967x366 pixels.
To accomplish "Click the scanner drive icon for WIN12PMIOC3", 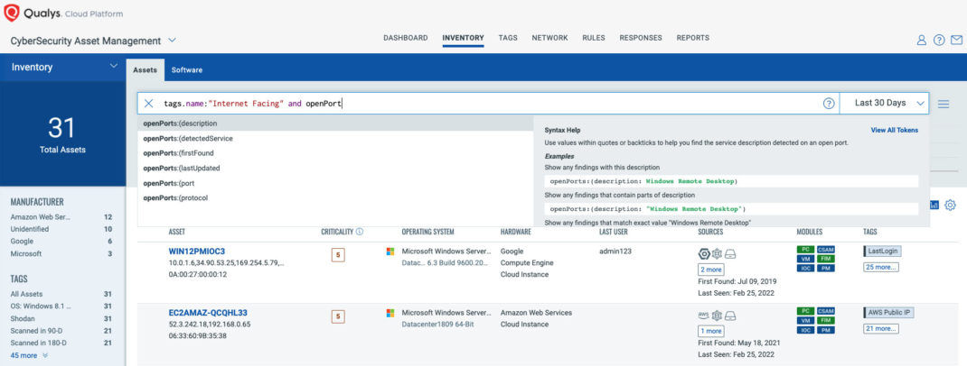I will pos(730,254).
